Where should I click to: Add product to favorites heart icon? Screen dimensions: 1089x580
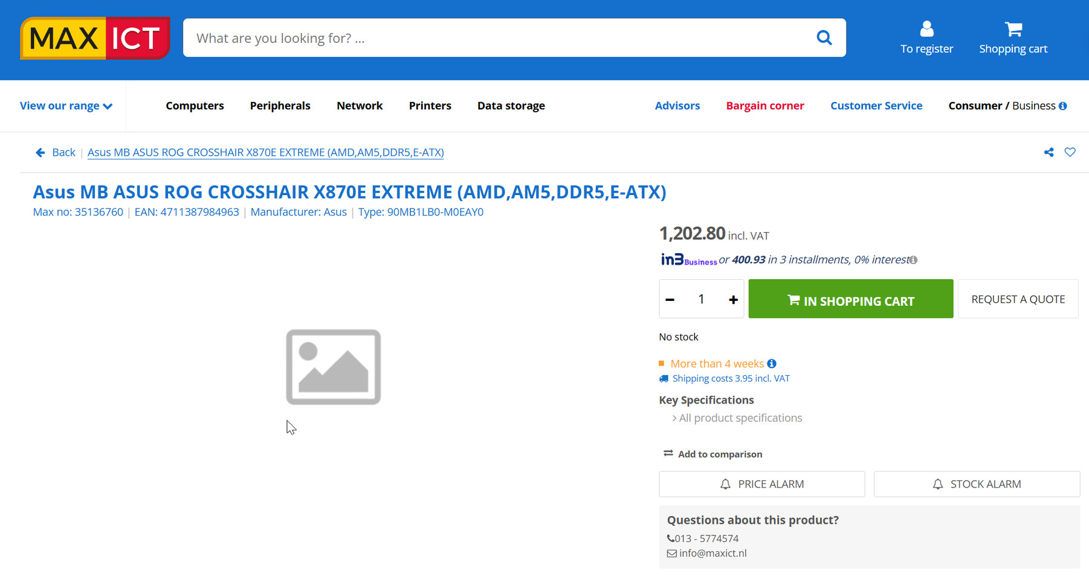1070,152
